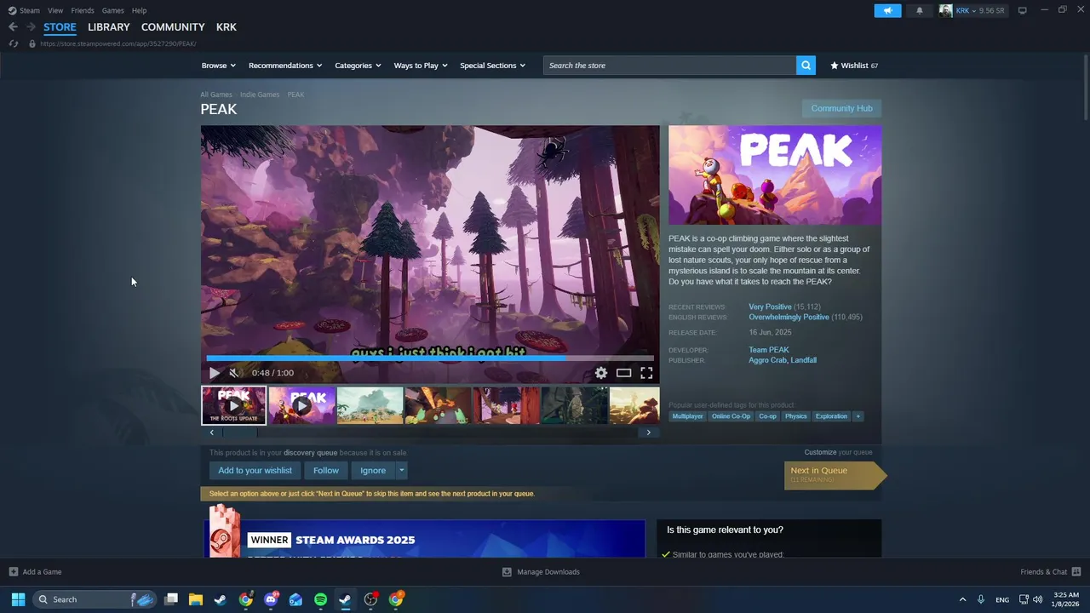Open the Wishlist link
The width and height of the screenshot is (1090, 613).
pos(854,66)
